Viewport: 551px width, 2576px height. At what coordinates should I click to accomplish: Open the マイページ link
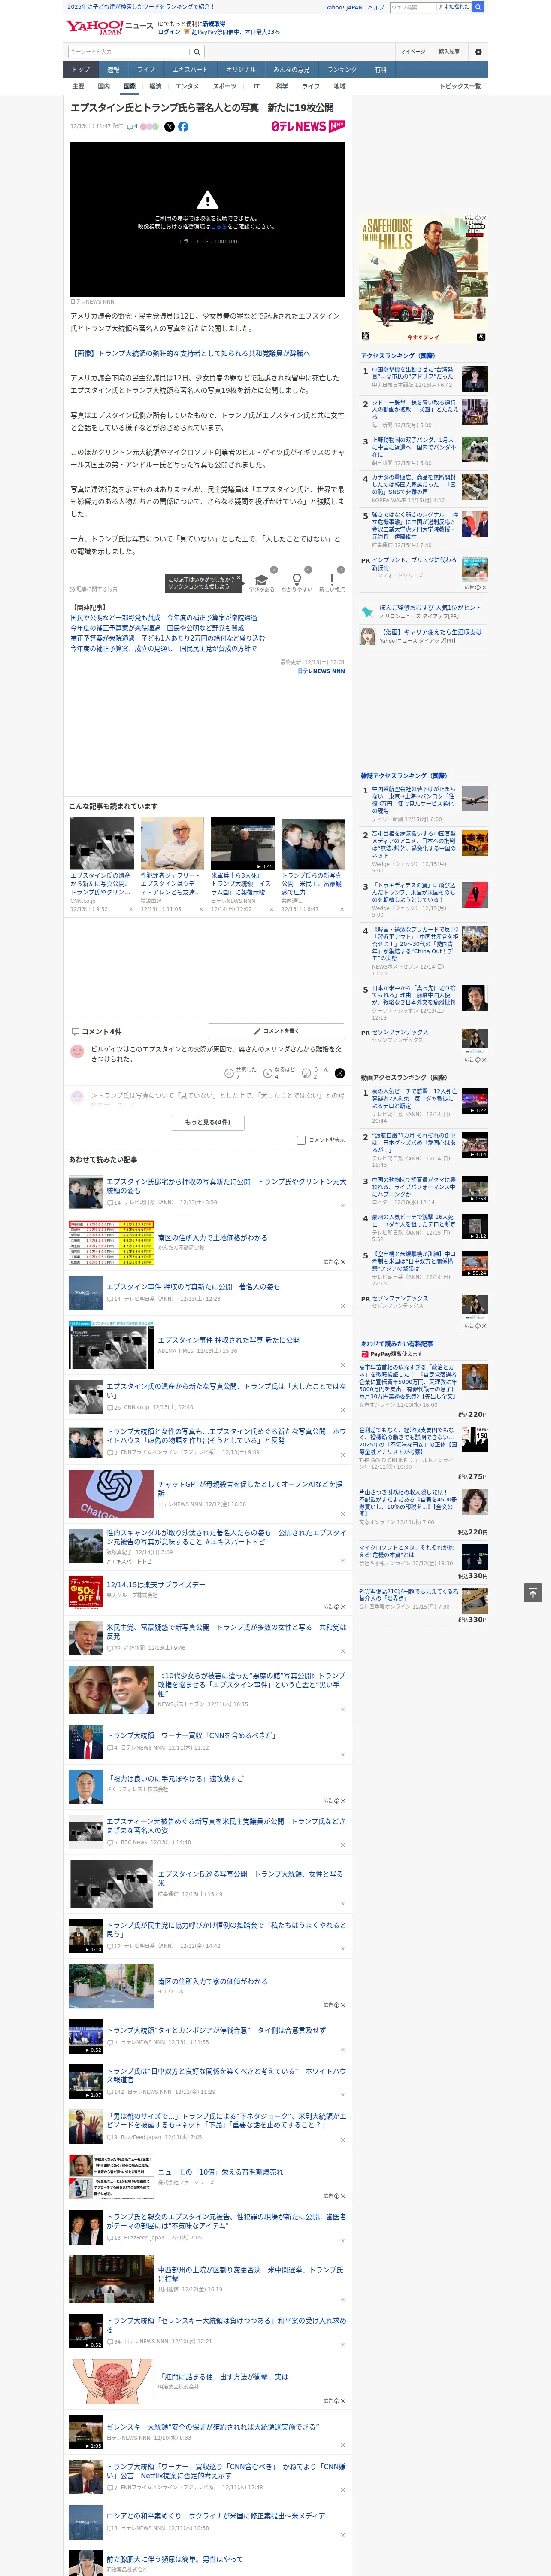413,52
